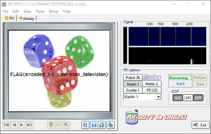Viewport: 211px width, 134px height.
Task: Go to the next received image
Action: point(22,125)
